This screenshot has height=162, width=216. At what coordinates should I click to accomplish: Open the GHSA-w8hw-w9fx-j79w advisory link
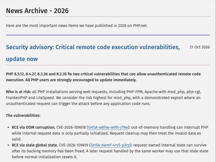pyautogui.click(x=108, y=127)
